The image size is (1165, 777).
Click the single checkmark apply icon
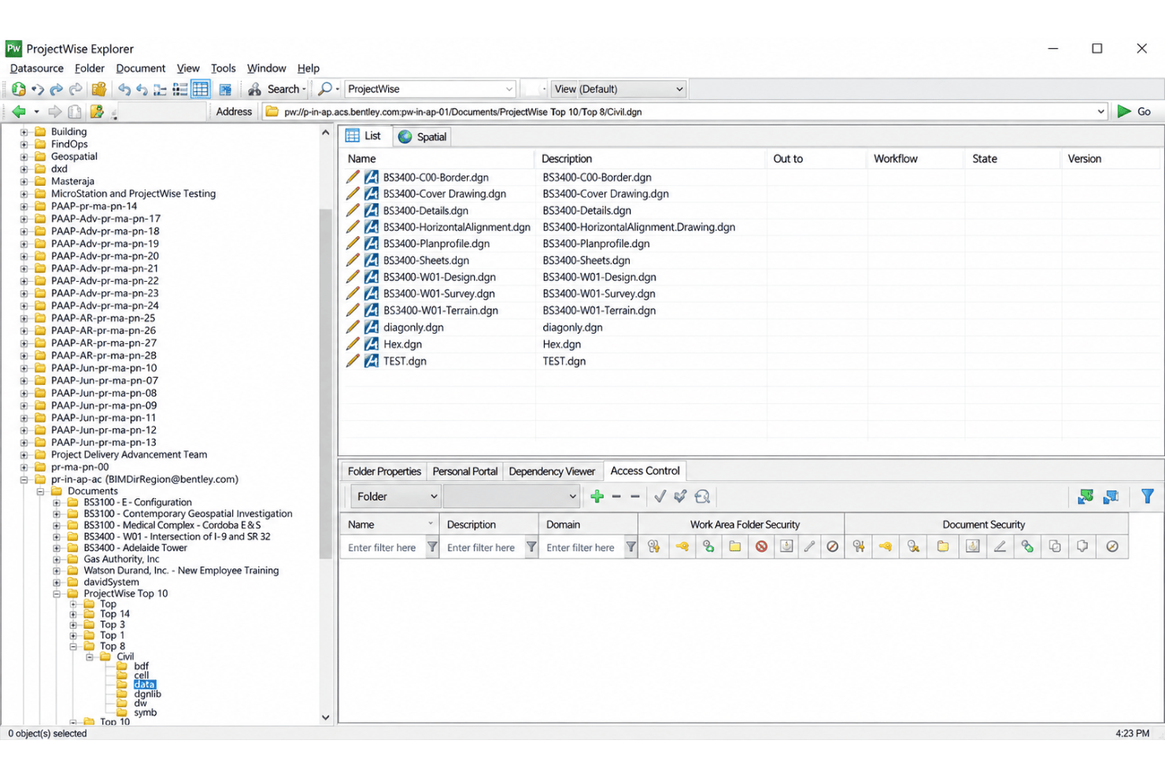[660, 496]
